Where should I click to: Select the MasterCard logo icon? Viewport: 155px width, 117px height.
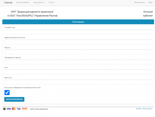(x=14, y=109)
